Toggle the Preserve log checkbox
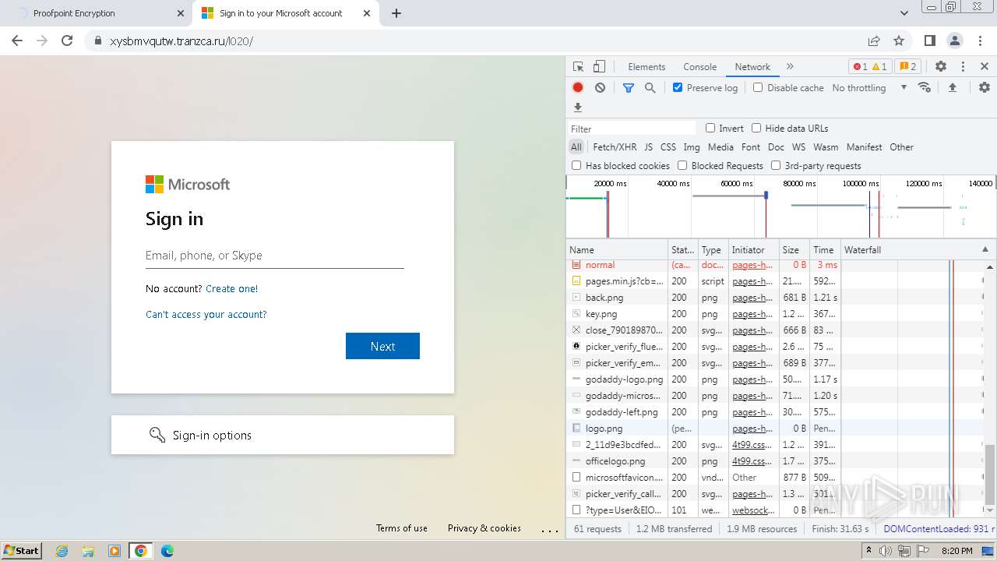Viewport: 997px width, 561px height. (x=678, y=87)
